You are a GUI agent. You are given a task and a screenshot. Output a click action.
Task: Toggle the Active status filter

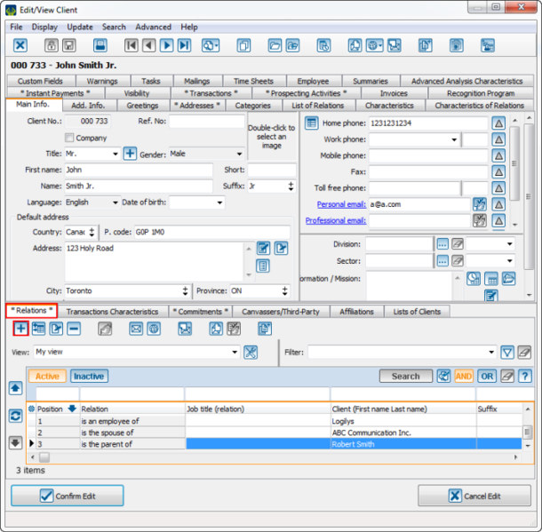(47, 376)
